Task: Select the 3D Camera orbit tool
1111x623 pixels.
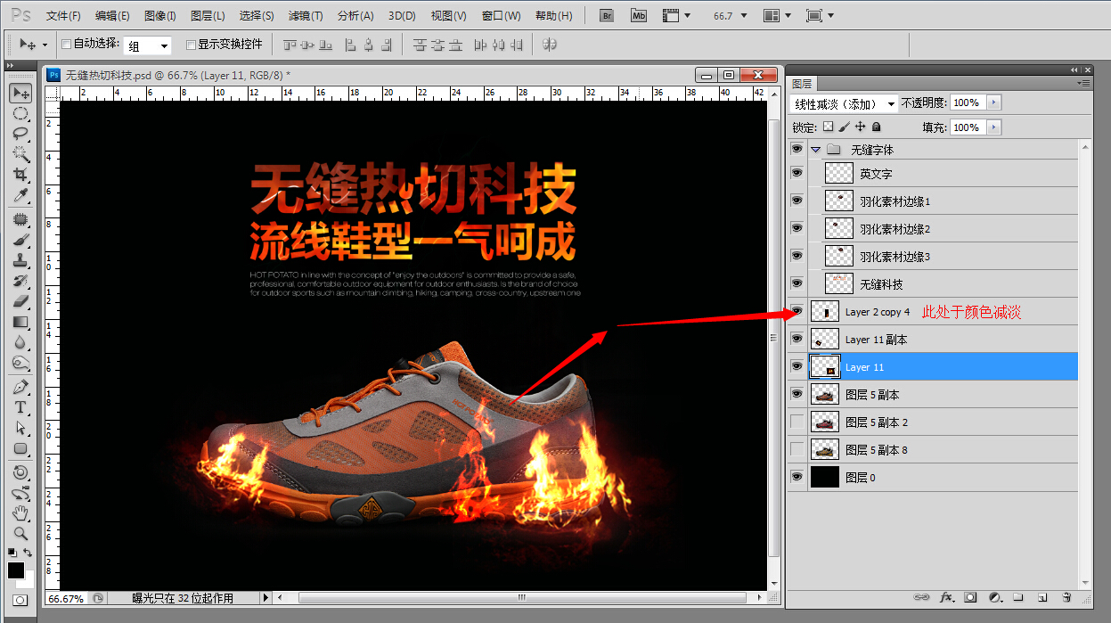Action: [20, 493]
